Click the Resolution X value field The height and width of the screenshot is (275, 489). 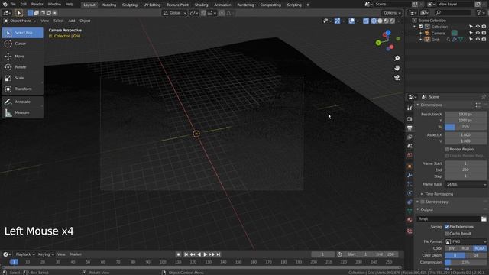[x=466, y=115]
